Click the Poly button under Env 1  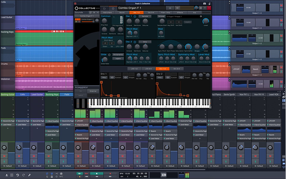click(x=104, y=78)
